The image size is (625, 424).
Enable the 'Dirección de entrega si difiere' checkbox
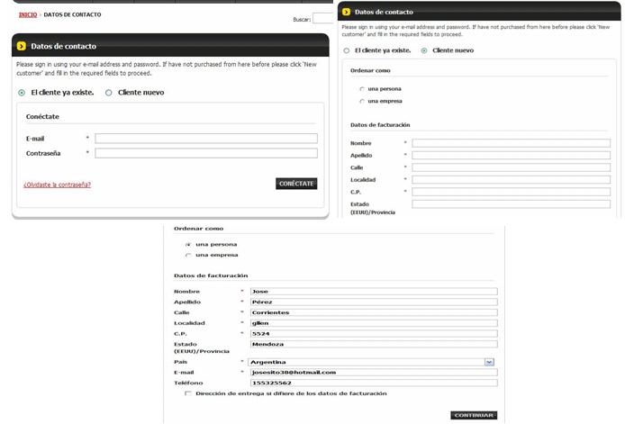(x=187, y=393)
